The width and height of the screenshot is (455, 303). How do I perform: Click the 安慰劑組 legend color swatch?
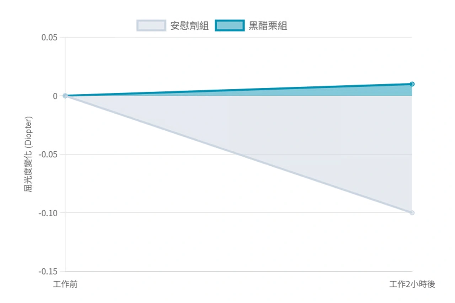[x=151, y=26]
